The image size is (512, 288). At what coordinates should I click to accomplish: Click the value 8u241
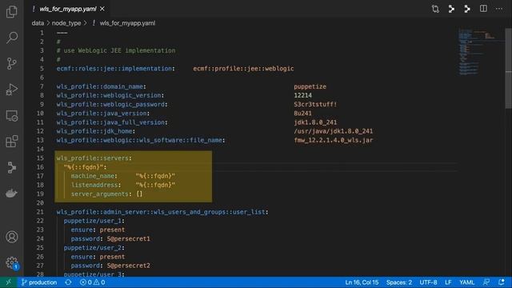pyautogui.click(x=302, y=114)
